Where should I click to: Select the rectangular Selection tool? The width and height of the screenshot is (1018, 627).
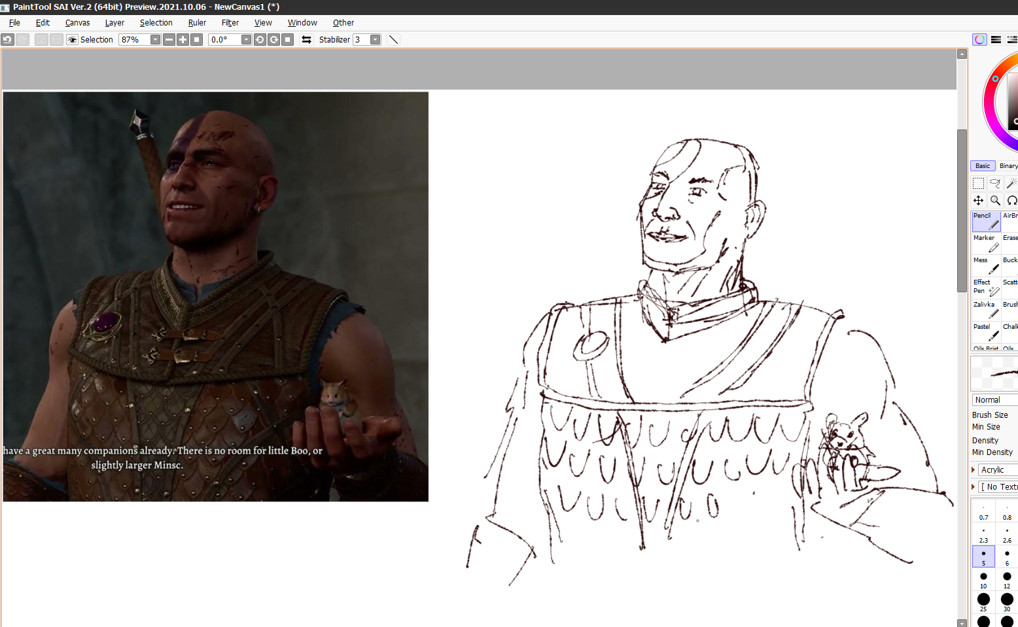(978, 184)
